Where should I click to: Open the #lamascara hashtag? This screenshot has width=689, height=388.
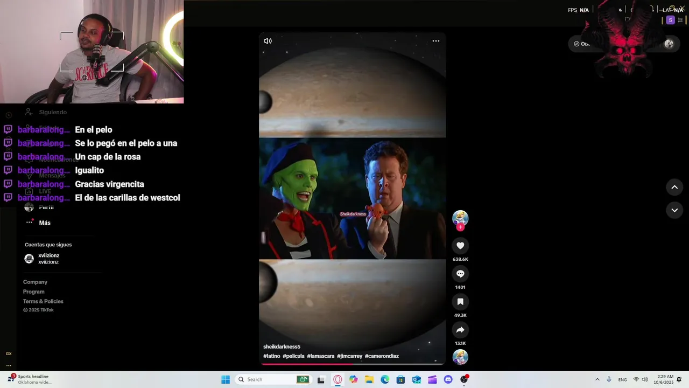point(321,356)
